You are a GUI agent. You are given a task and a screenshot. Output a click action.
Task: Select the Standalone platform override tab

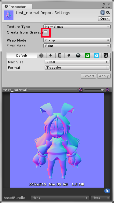(x=50, y=55)
